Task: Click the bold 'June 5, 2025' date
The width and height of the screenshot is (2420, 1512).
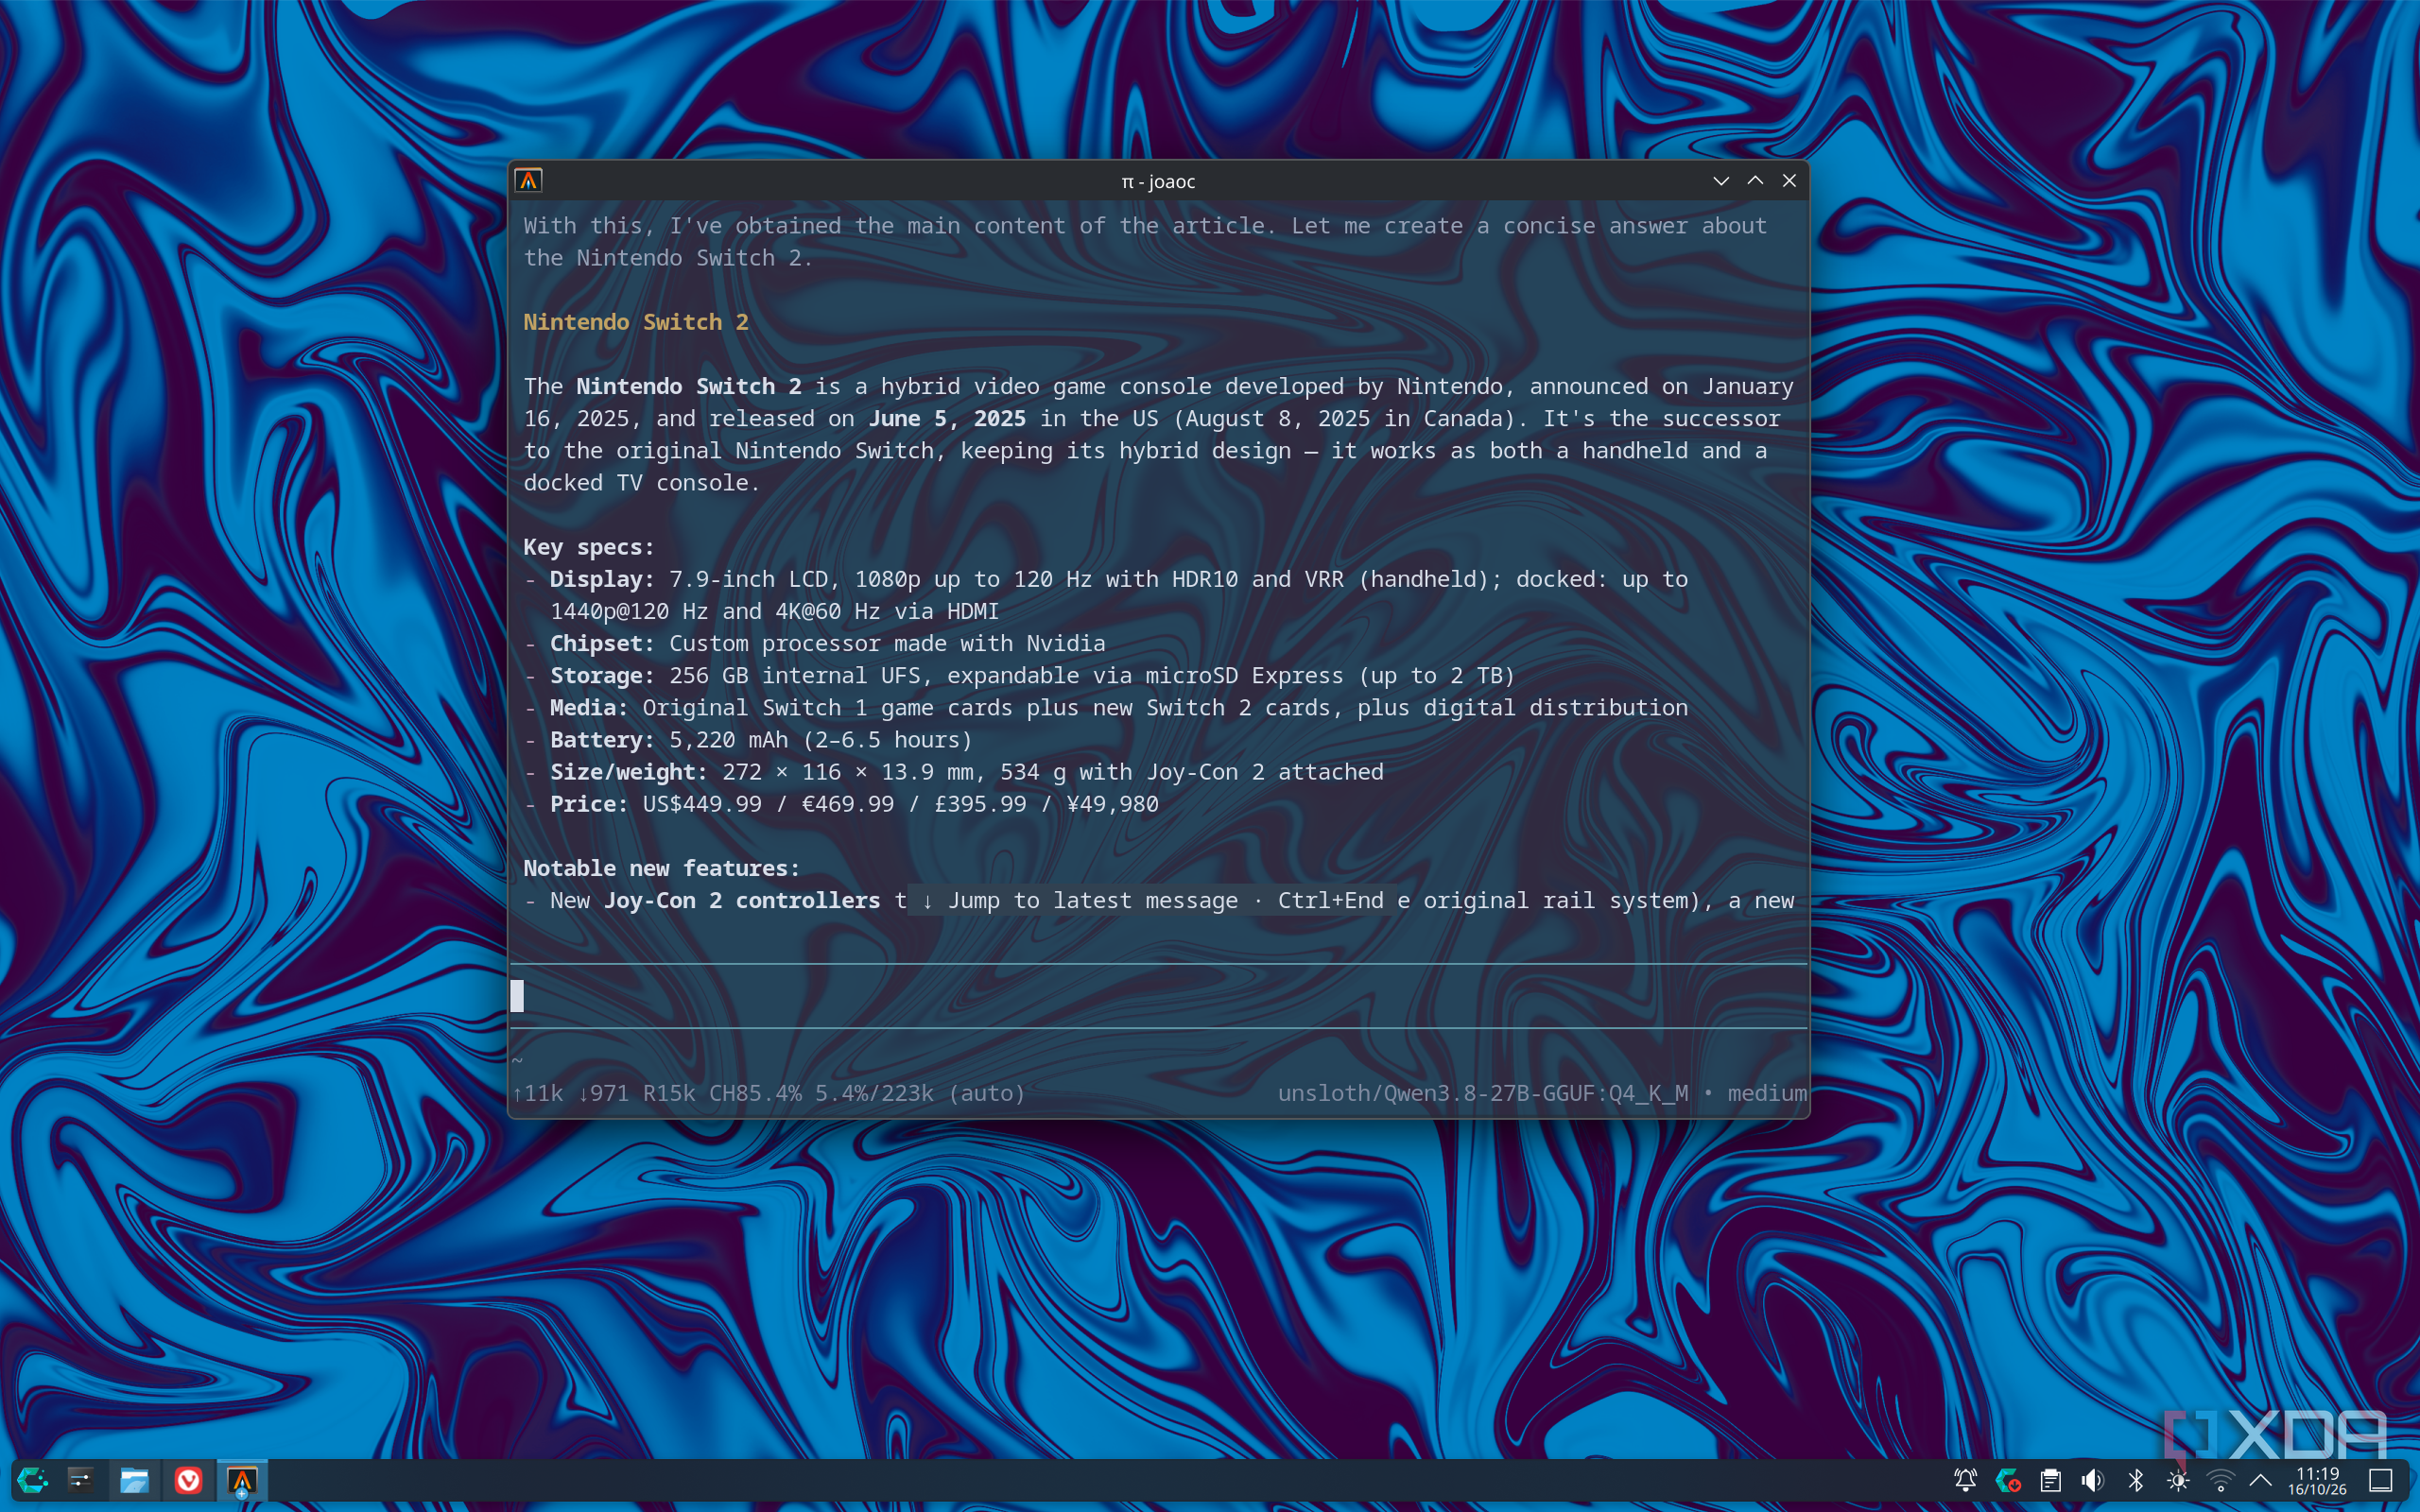Action: coord(947,418)
